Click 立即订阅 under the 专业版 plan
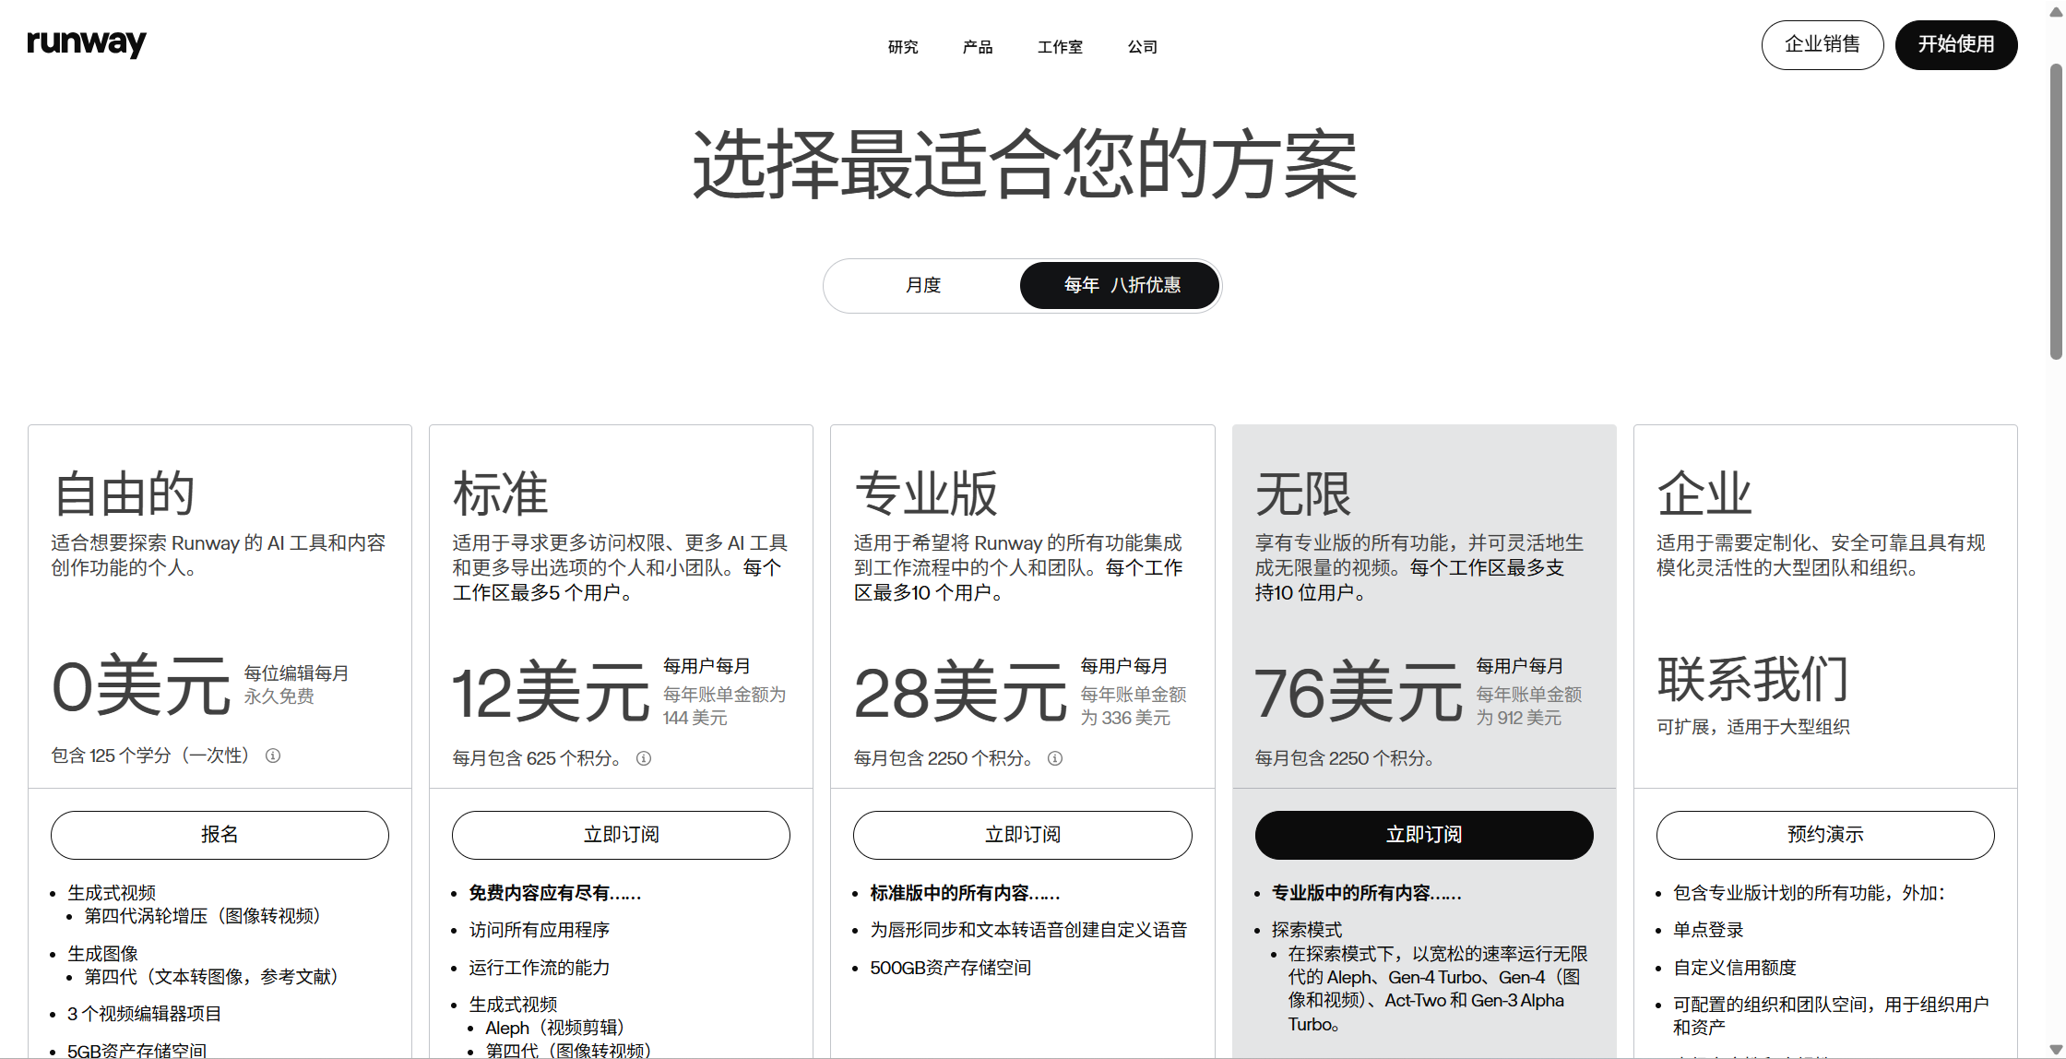 point(1022,835)
